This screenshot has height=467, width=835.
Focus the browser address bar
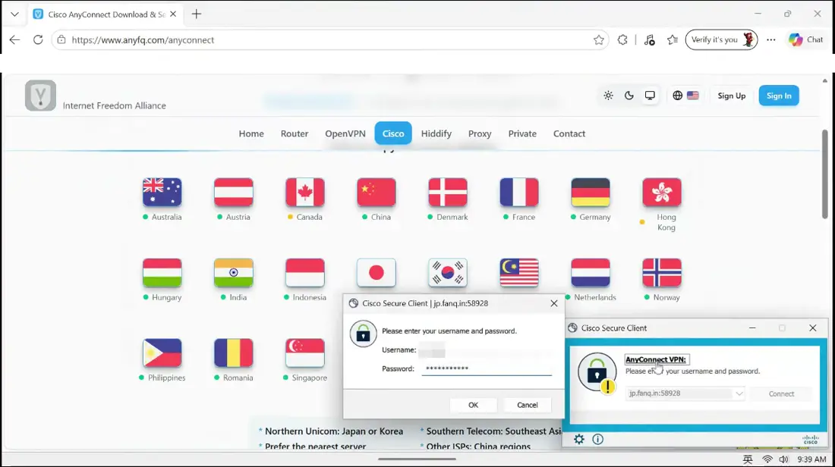click(330, 40)
